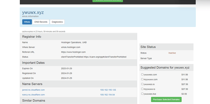
Task: Check the myywuwx.com suggested domain box
Action: coord(142,79)
